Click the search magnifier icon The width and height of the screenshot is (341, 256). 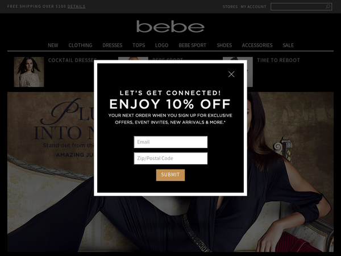coord(328,7)
